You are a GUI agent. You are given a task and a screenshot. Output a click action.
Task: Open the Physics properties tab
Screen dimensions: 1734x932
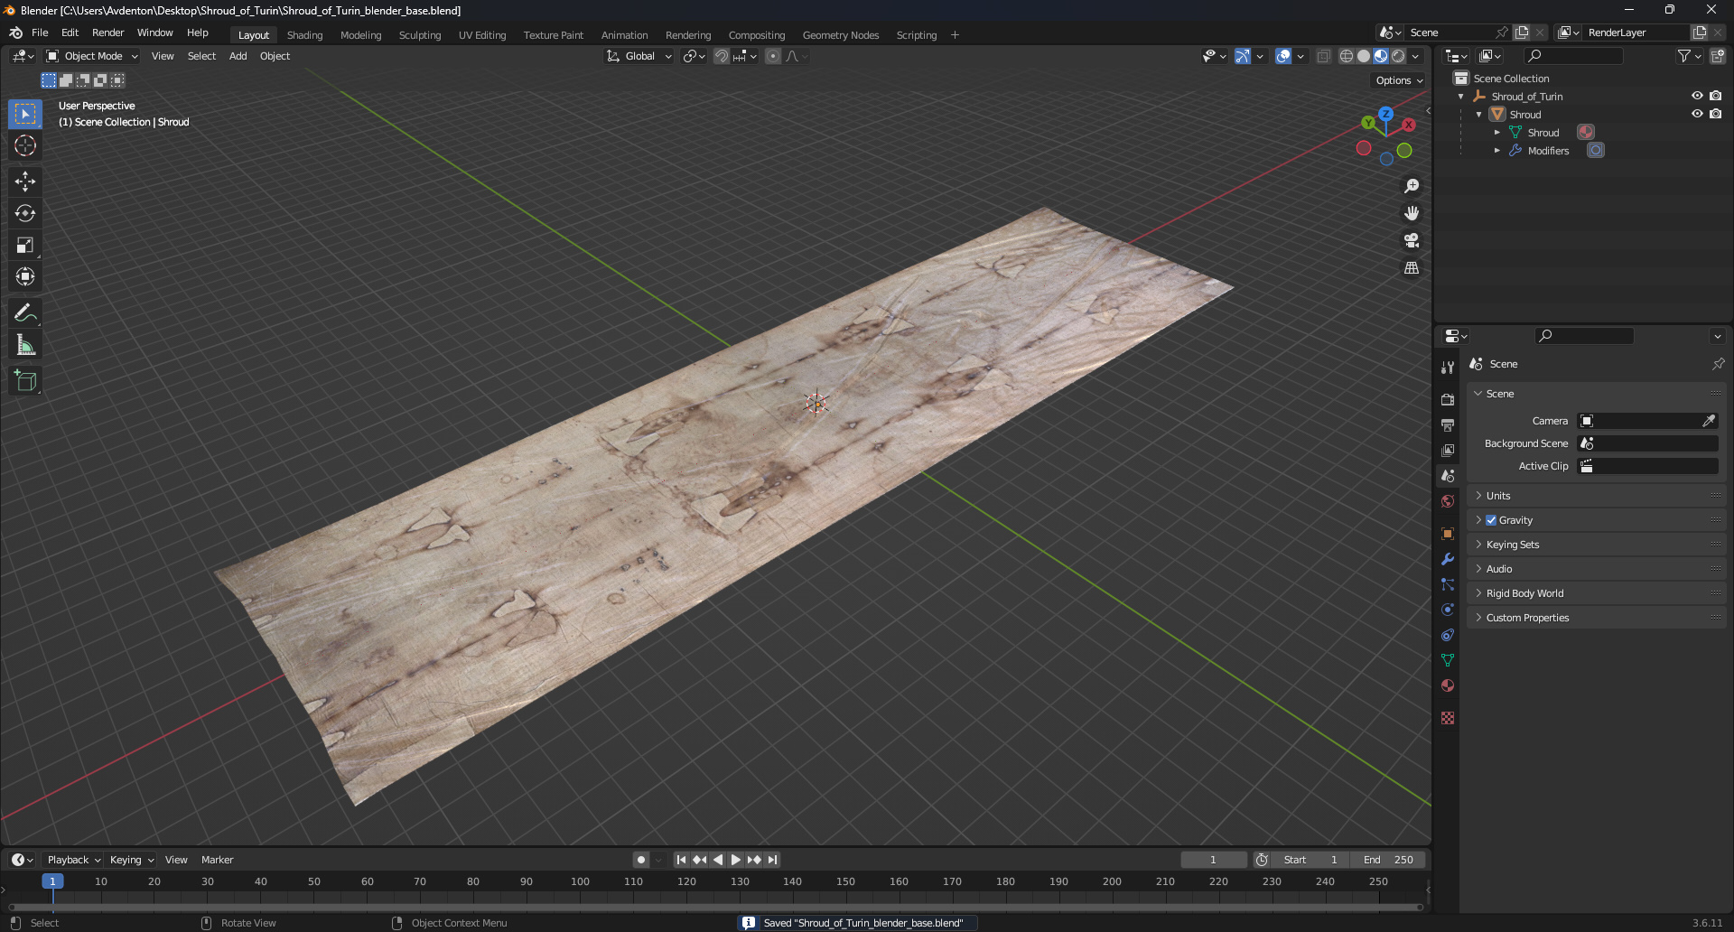[1448, 610]
